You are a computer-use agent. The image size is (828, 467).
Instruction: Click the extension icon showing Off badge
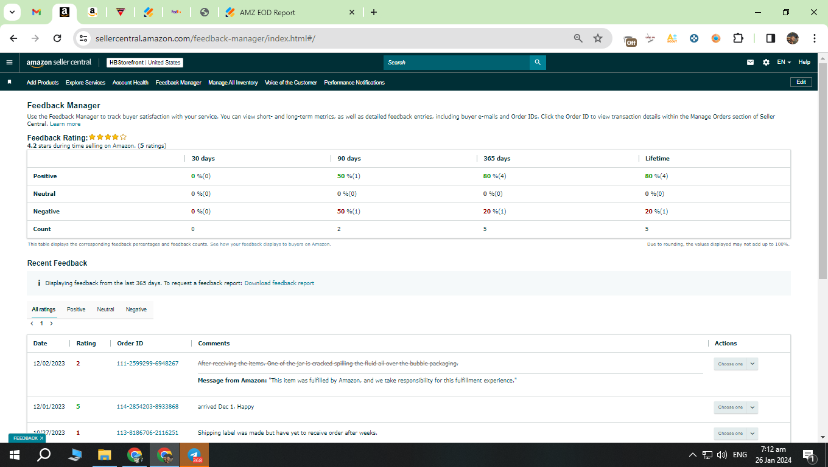coord(630,40)
